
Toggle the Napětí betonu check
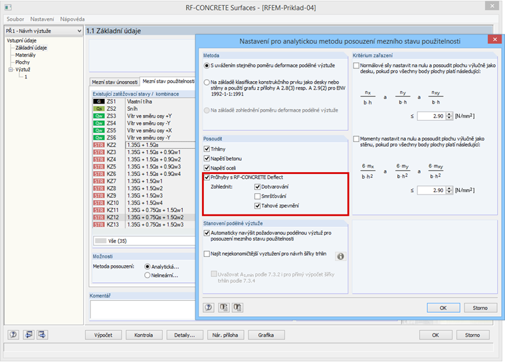(207, 159)
